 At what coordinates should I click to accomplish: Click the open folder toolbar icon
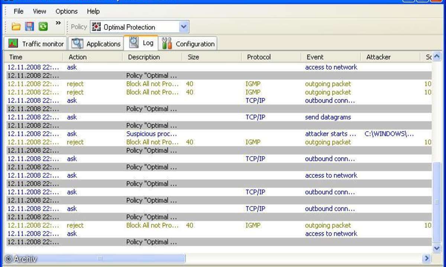(16, 27)
